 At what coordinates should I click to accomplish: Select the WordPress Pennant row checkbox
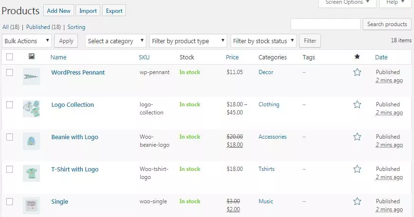10,72
